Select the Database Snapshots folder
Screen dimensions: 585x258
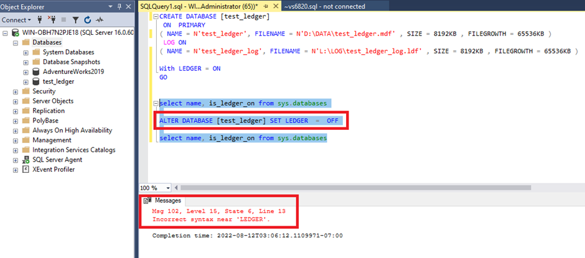click(72, 62)
